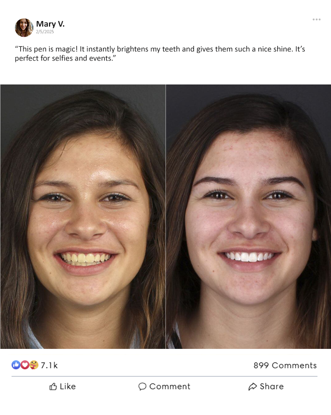Open the Mary V. profile name link
This screenshot has width=331, height=415.
coord(51,24)
